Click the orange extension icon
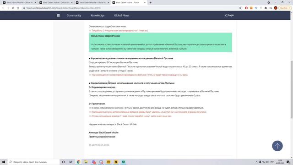The width and height of the screenshot is (293, 165). pos(251,8)
